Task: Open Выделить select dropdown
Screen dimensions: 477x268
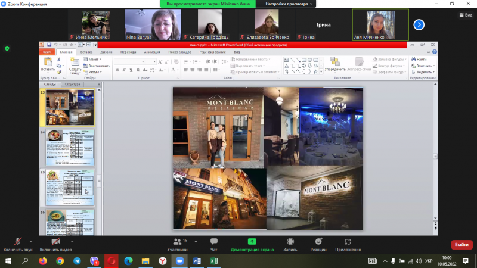Action: pyautogui.click(x=423, y=72)
